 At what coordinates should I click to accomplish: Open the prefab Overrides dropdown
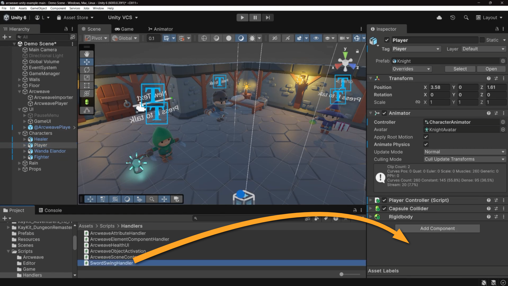(x=412, y=69)
